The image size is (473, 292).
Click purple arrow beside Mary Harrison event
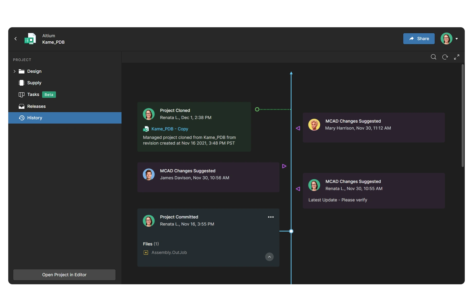coord(298,128)
